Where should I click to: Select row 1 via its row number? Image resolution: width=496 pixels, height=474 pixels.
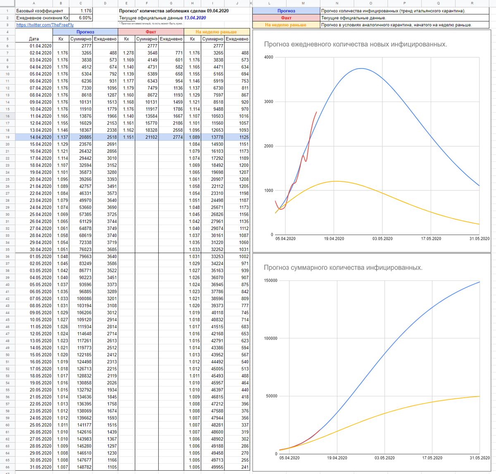7,11
